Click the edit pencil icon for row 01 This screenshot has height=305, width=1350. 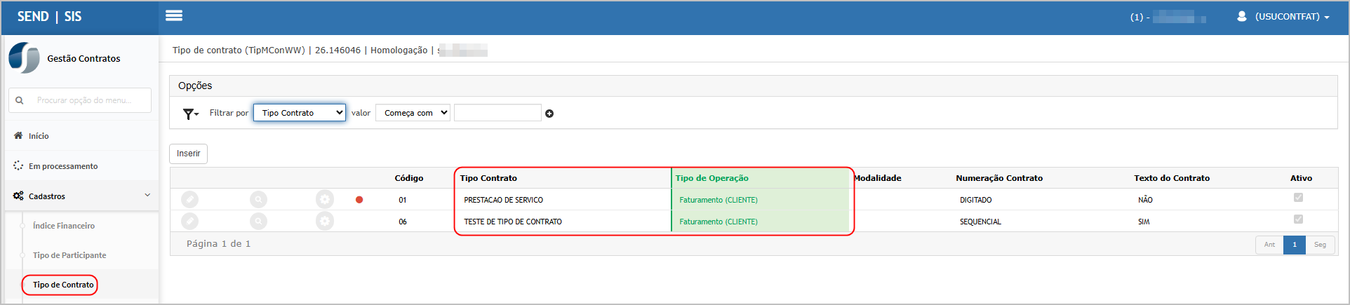point(189,200)
